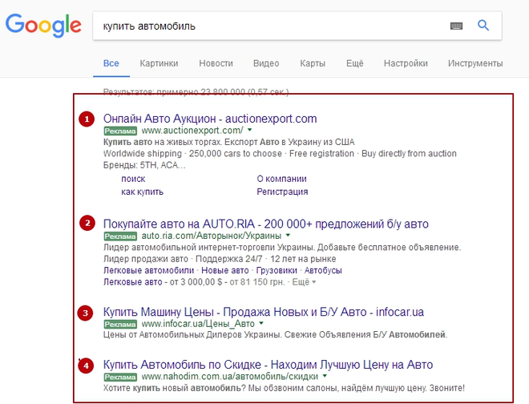Image resolution: width=529 pixels, height=404 pixels.
Task: Click the red number 3 badge
Action: [86, 313]
